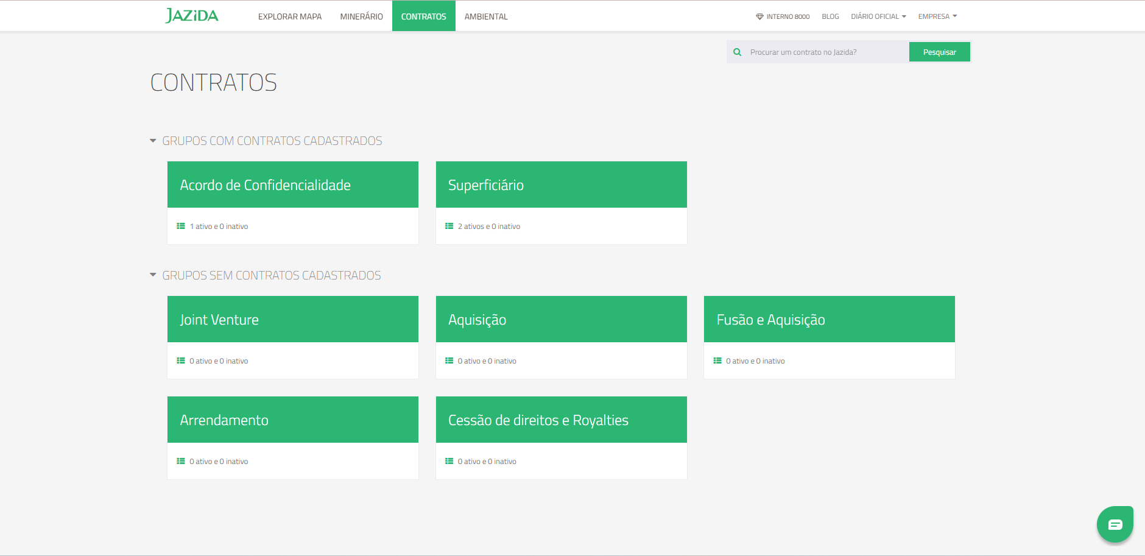Open the Blog link

pos(830,16)
